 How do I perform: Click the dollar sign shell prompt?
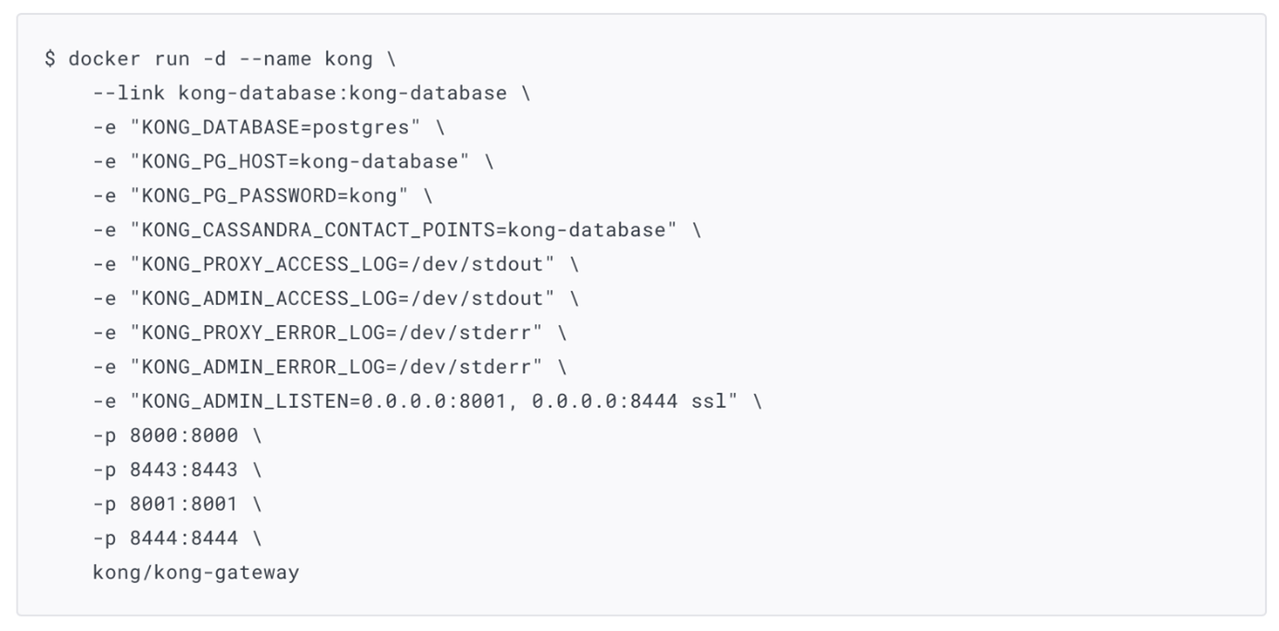pos(49,59)
